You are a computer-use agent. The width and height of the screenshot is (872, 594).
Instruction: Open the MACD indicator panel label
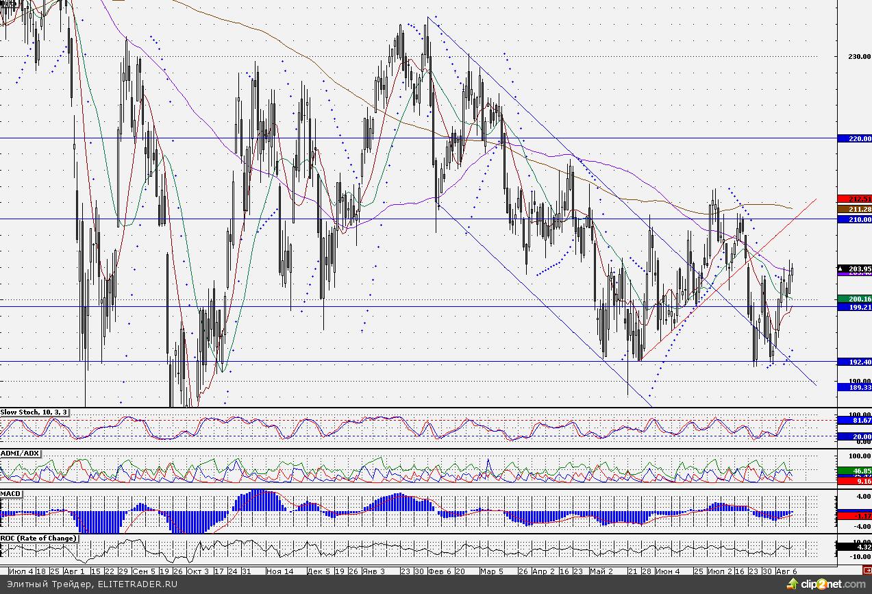coord(11,493)
